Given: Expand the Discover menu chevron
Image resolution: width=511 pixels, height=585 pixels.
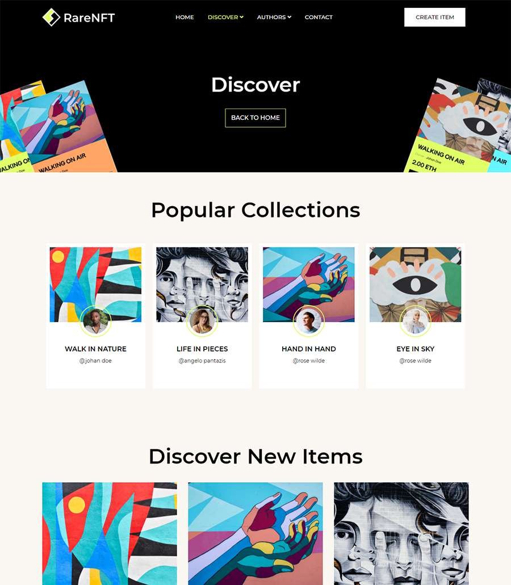Looking at the screenshot, I should click(242, 17).
